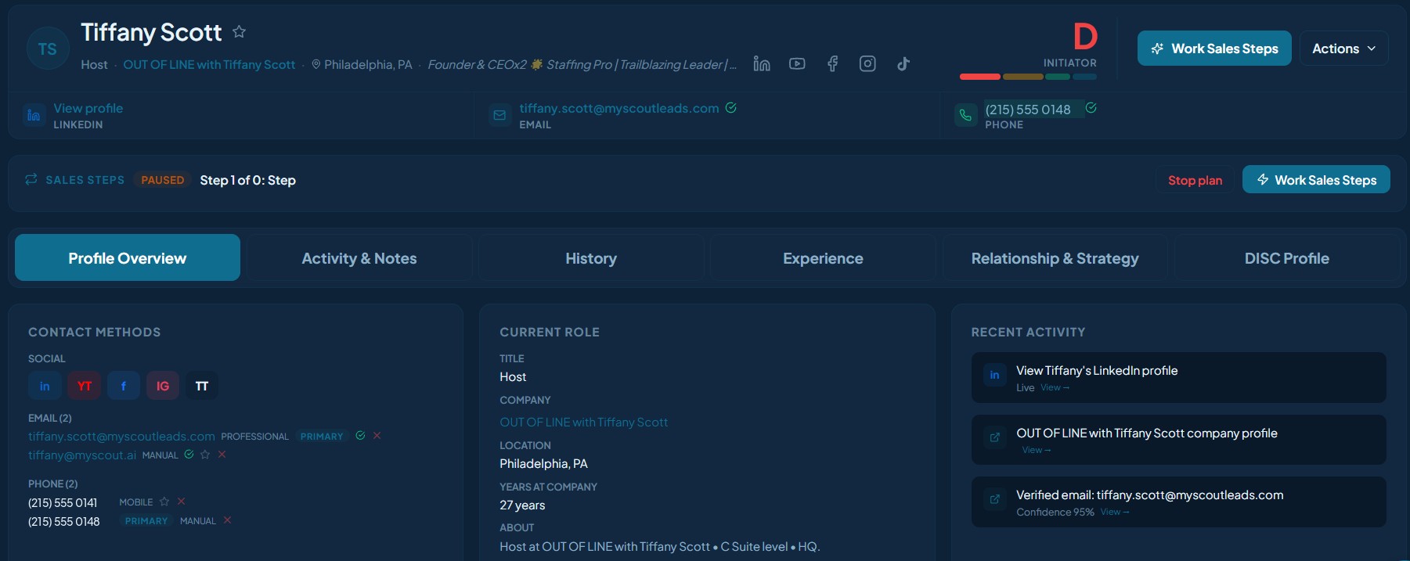The image size is (1410, 561).
Task: Favorite Tiffany Scott with the star icon
Action: click(240, 32)
